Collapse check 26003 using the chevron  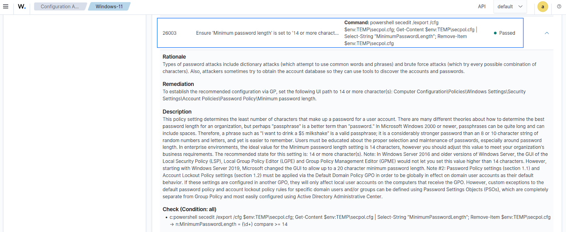pos(547,33)
